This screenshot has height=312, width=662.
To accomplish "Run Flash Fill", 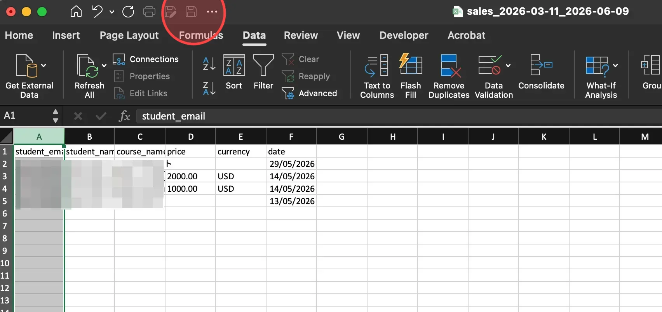I will (x=411, y=76).
